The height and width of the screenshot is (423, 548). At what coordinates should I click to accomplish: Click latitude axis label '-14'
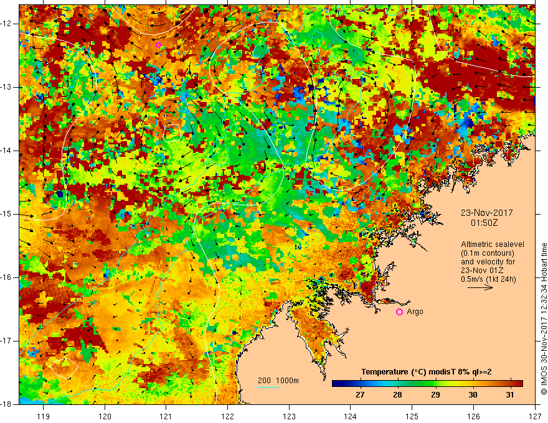click(7, 151)
